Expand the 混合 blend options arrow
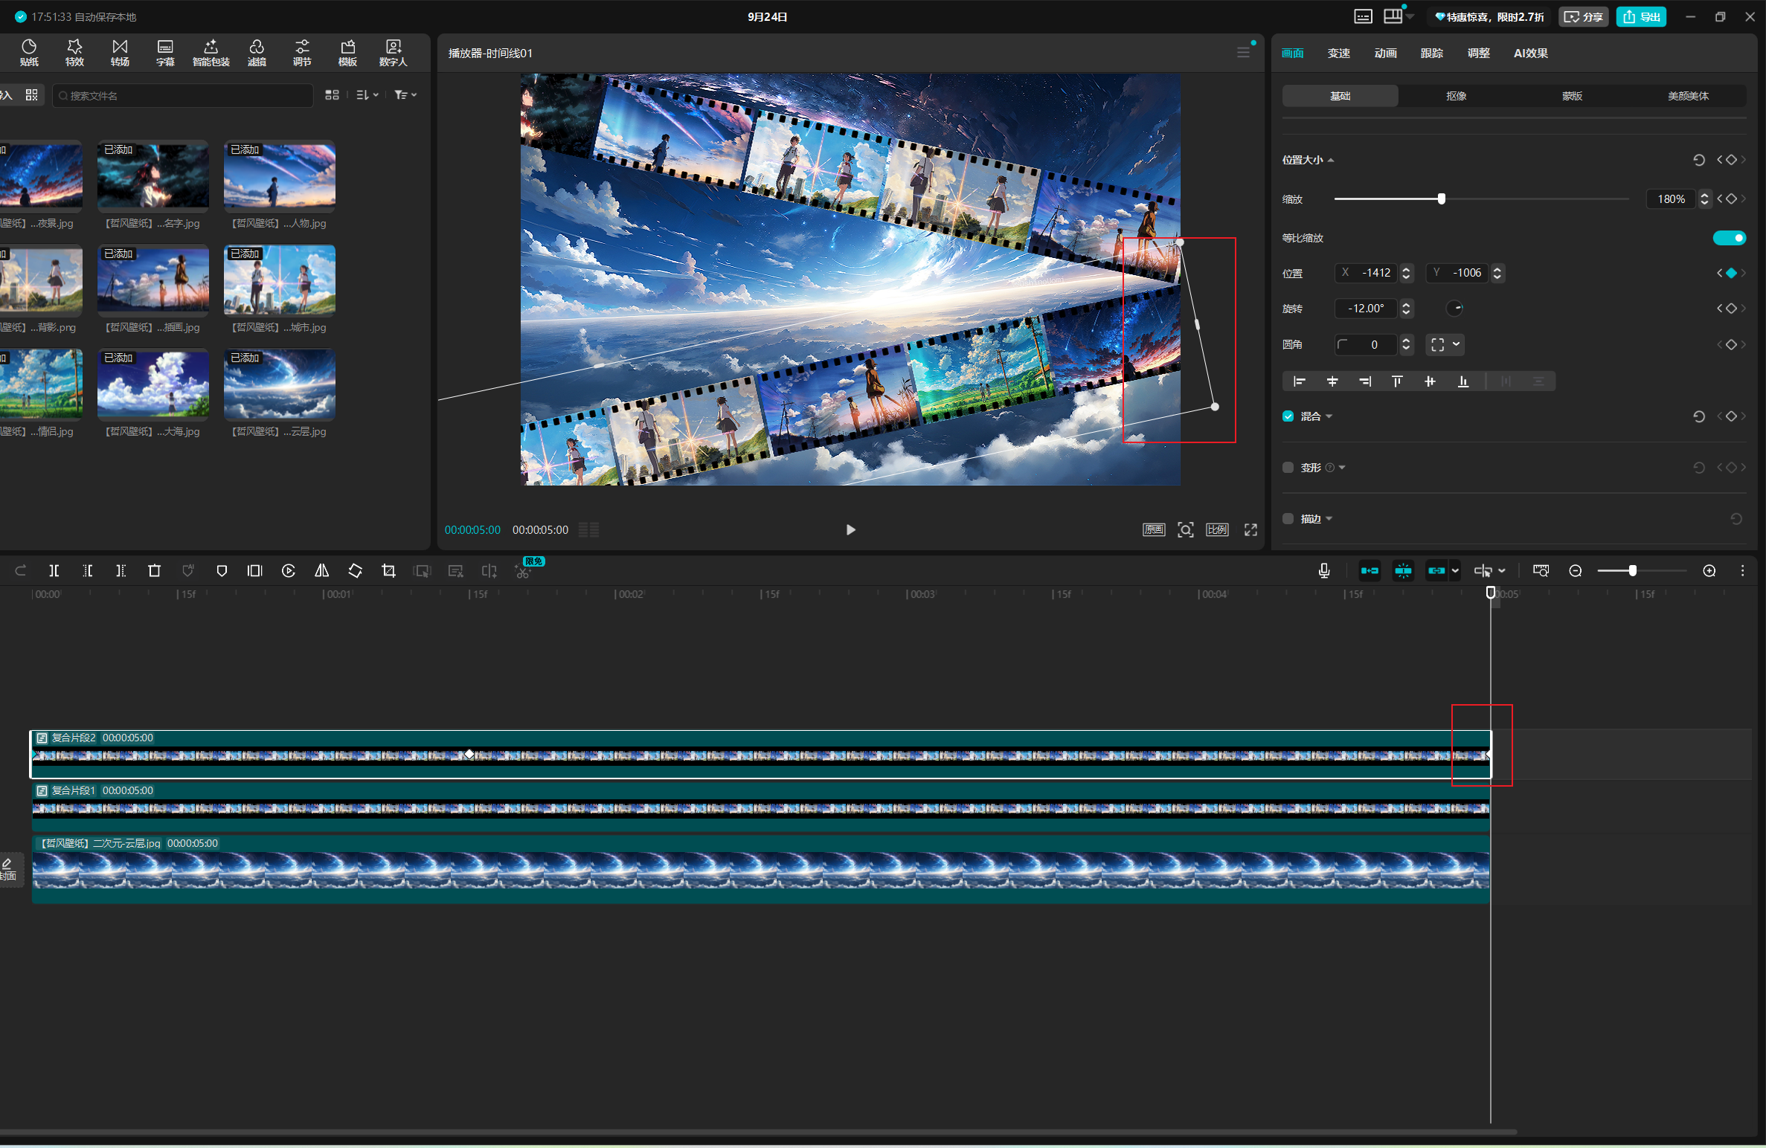Screen dimensions: 1766x1148 [1329, 416]
